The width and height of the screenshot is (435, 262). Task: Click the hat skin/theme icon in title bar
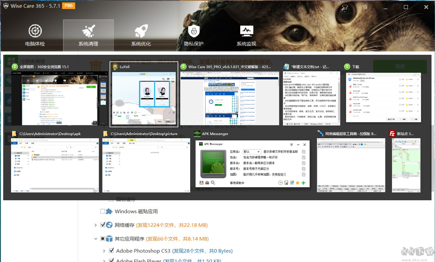[345, 7]
